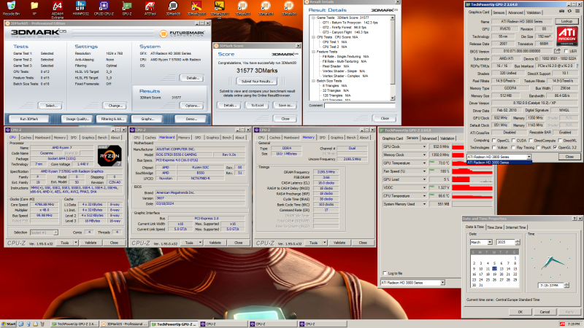This screenshot has height=328, width=584.
Task: Click help question mark in Date and Time title bar
Action: pyautogui.click(x=575, y=219)
